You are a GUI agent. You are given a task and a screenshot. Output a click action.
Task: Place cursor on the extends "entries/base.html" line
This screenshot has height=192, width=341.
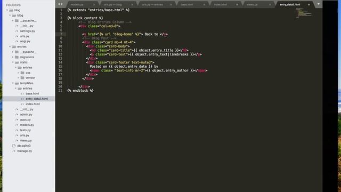[98, 10]
